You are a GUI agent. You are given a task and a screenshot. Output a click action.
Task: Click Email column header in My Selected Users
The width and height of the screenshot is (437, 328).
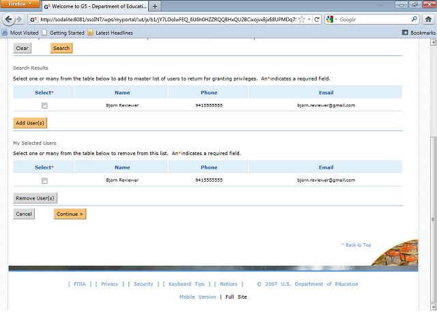pos(326,167)
